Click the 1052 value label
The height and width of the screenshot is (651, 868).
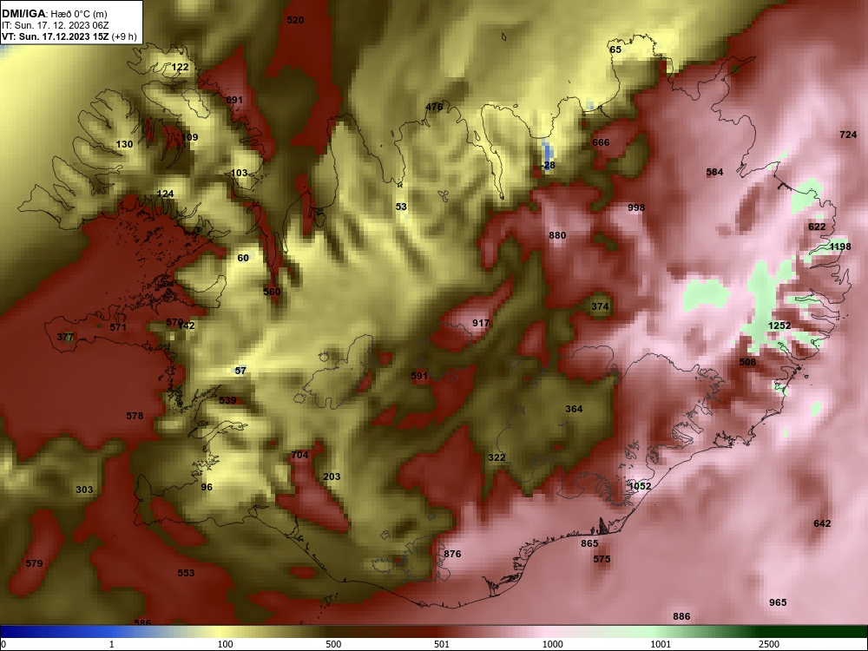[640, 486]
